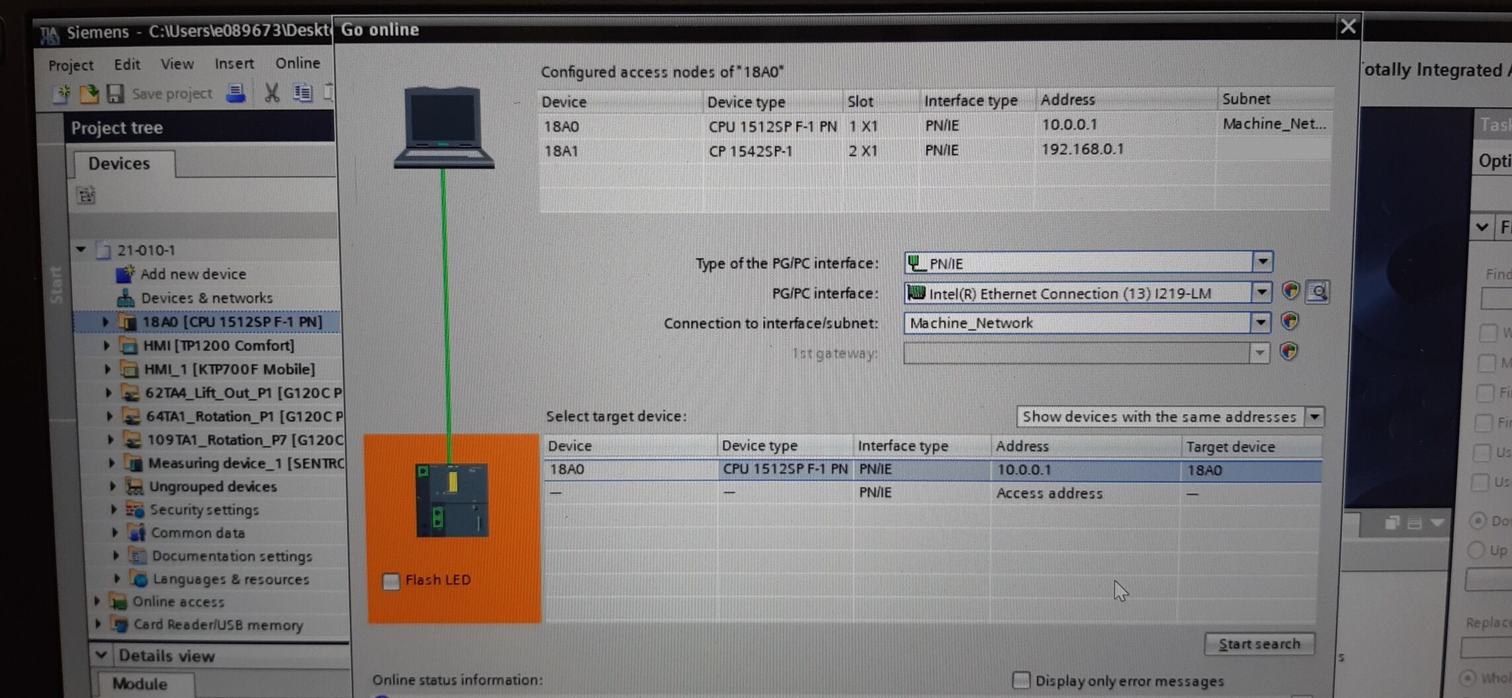This screenshot has height=698, width=1512.
Task: Click the Ungrouped devices icon
Action: 134,486
